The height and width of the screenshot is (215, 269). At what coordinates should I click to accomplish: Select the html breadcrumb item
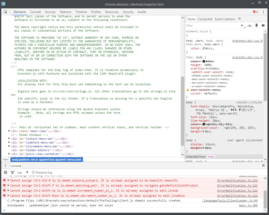tap(6, 160)
